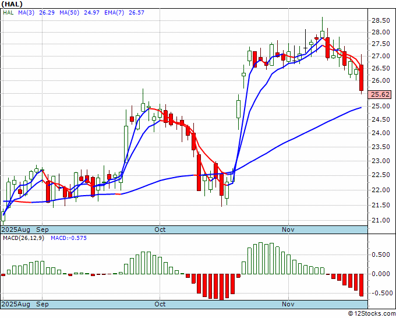Click the Nov label on price chart axis
The height and width of the screenshot is (318, 396).
pos(288,229)
